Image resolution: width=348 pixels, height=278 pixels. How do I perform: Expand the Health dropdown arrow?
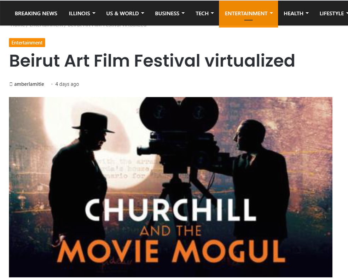(307, 13)
